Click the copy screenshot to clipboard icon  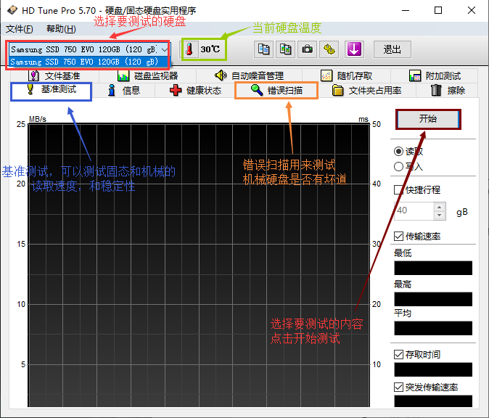(285, 49)
